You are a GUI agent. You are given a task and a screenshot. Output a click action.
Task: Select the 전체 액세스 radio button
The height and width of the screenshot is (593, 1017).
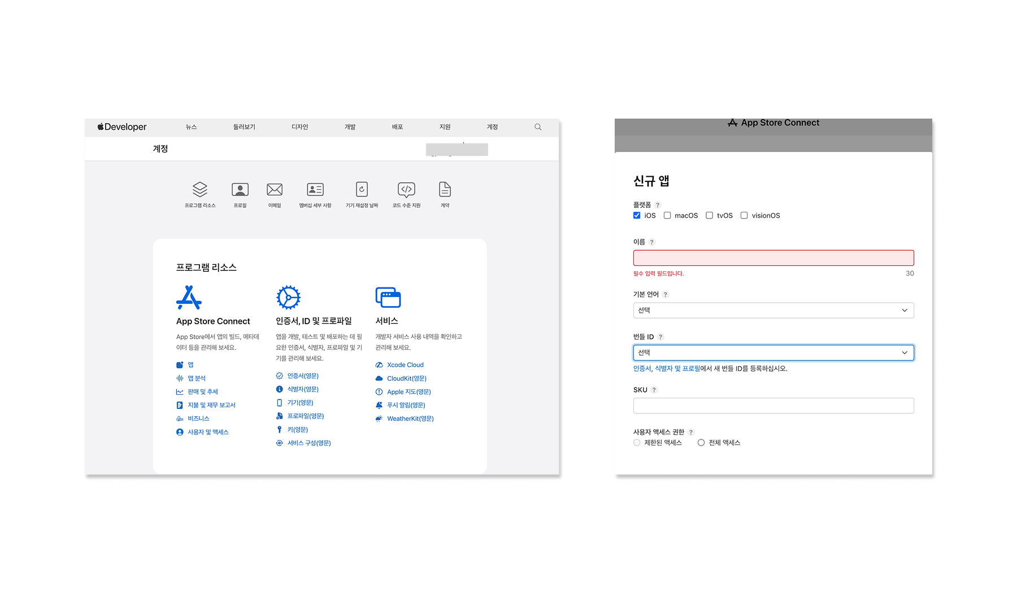tap(701, 443)
